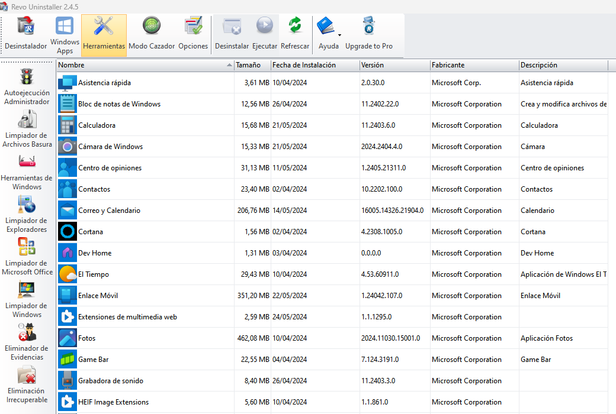Select Centro de opiniones icon

pos(67,168)
